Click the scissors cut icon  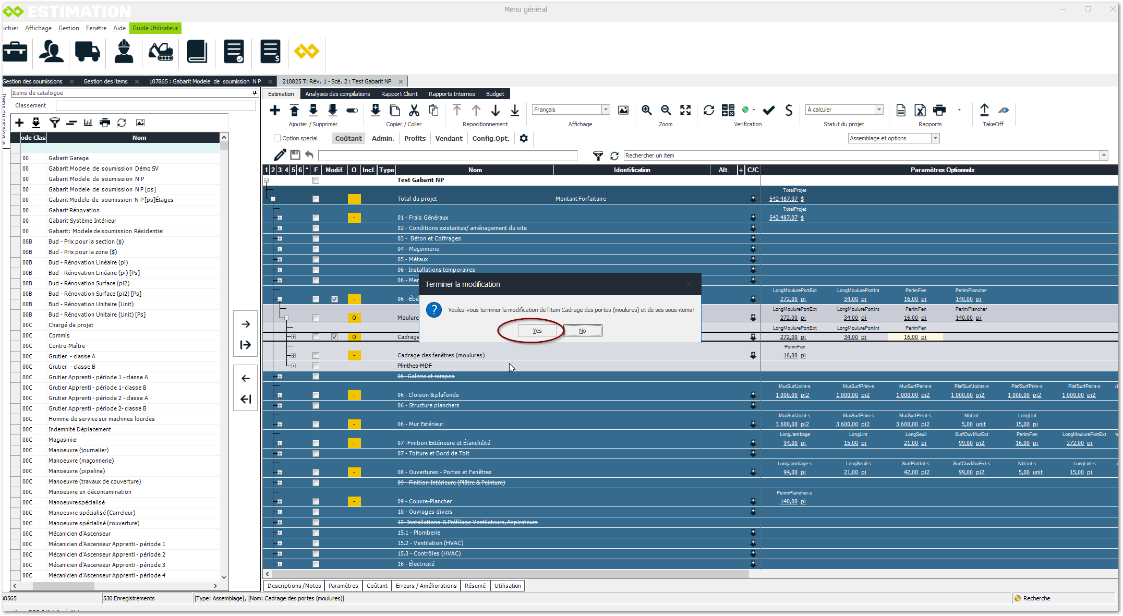click(414, 110)
